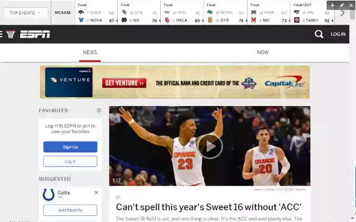This screenshot has height=222, width=356.
Task: Open search with the magnifying glass icon
Action: (319, 34)
